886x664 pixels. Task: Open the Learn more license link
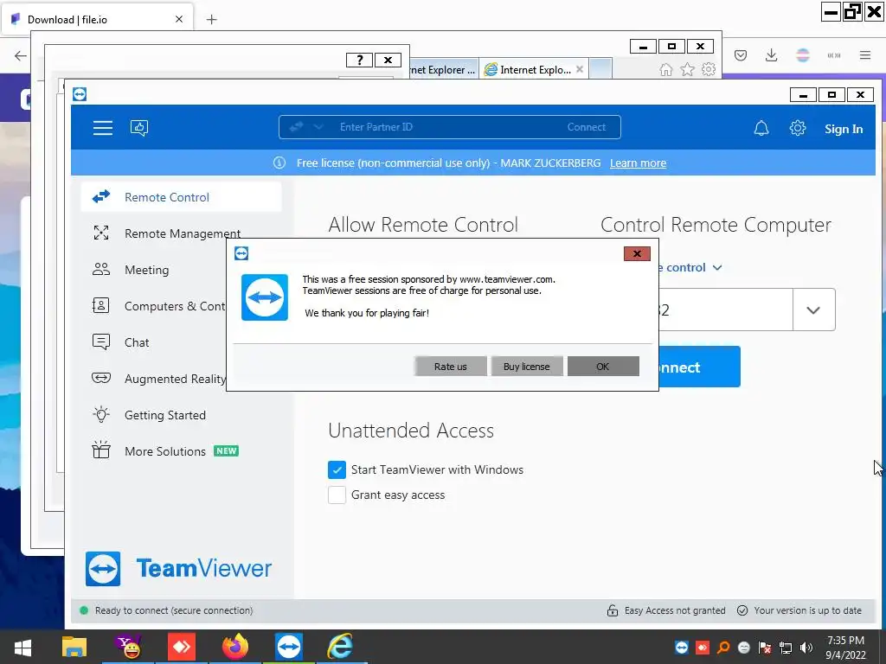coord(638,163)
